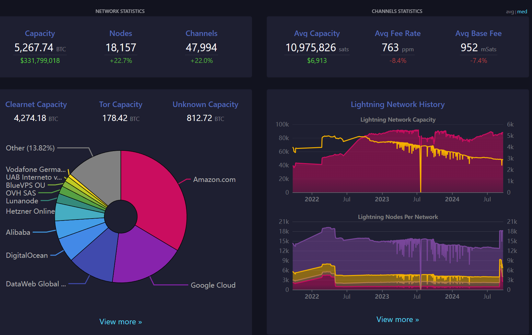Click the Clearnet Capacity heading

coord(36,104)
